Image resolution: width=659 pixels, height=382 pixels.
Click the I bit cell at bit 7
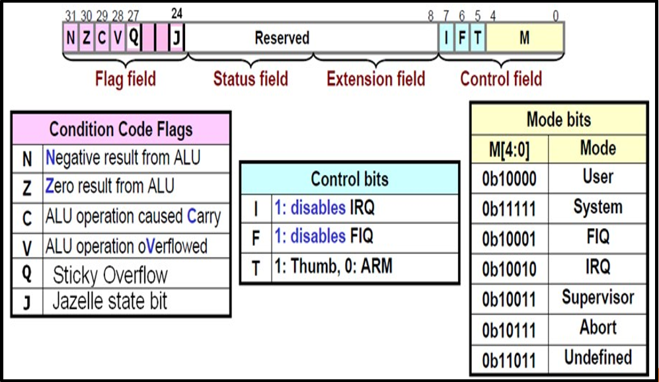point(447,38)
